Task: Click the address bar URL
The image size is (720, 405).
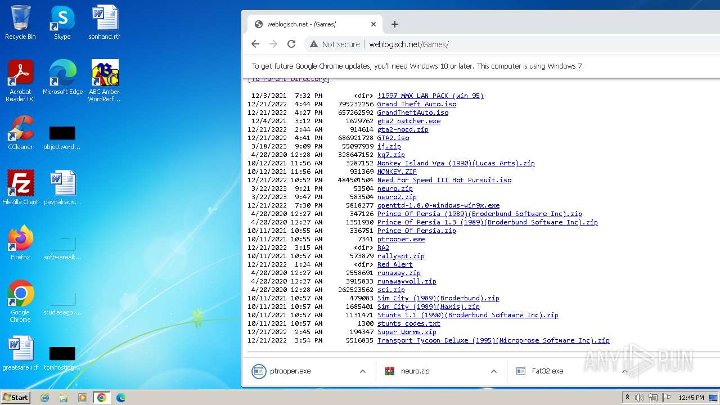Action: tap(409, 44)
